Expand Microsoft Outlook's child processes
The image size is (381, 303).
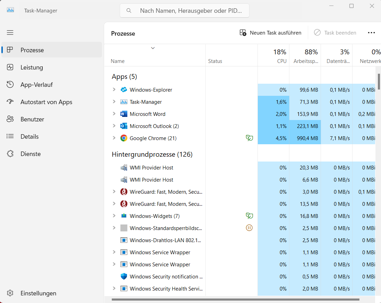(114, 126)
